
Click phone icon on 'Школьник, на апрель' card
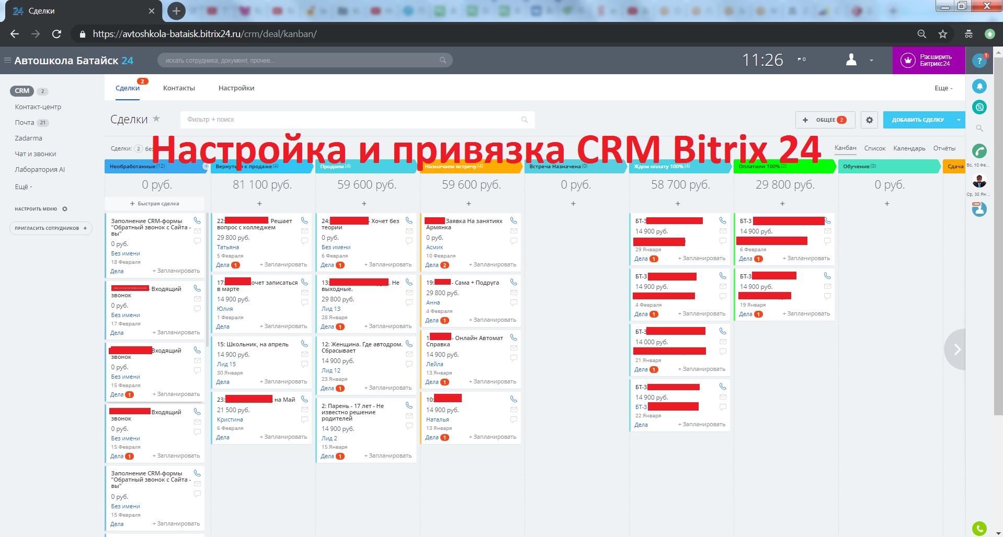click(x=304, y=344)
